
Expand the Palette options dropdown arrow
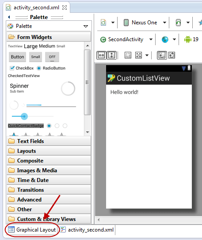click(x=86, y=26)
